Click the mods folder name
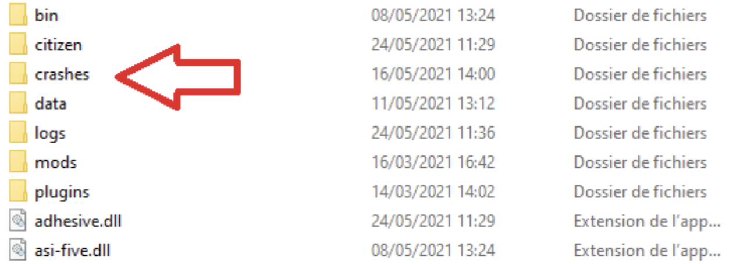The width and height of the screenshot is (747, 264). point(56,162)
